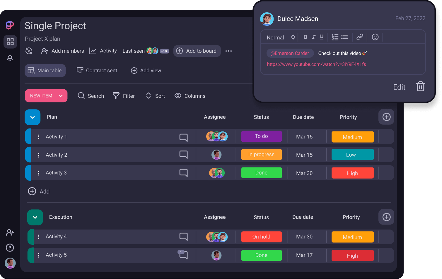Select the Main table view
This screenshot has width=442, height=279.
pyautogui.click(x=45, y=71)
